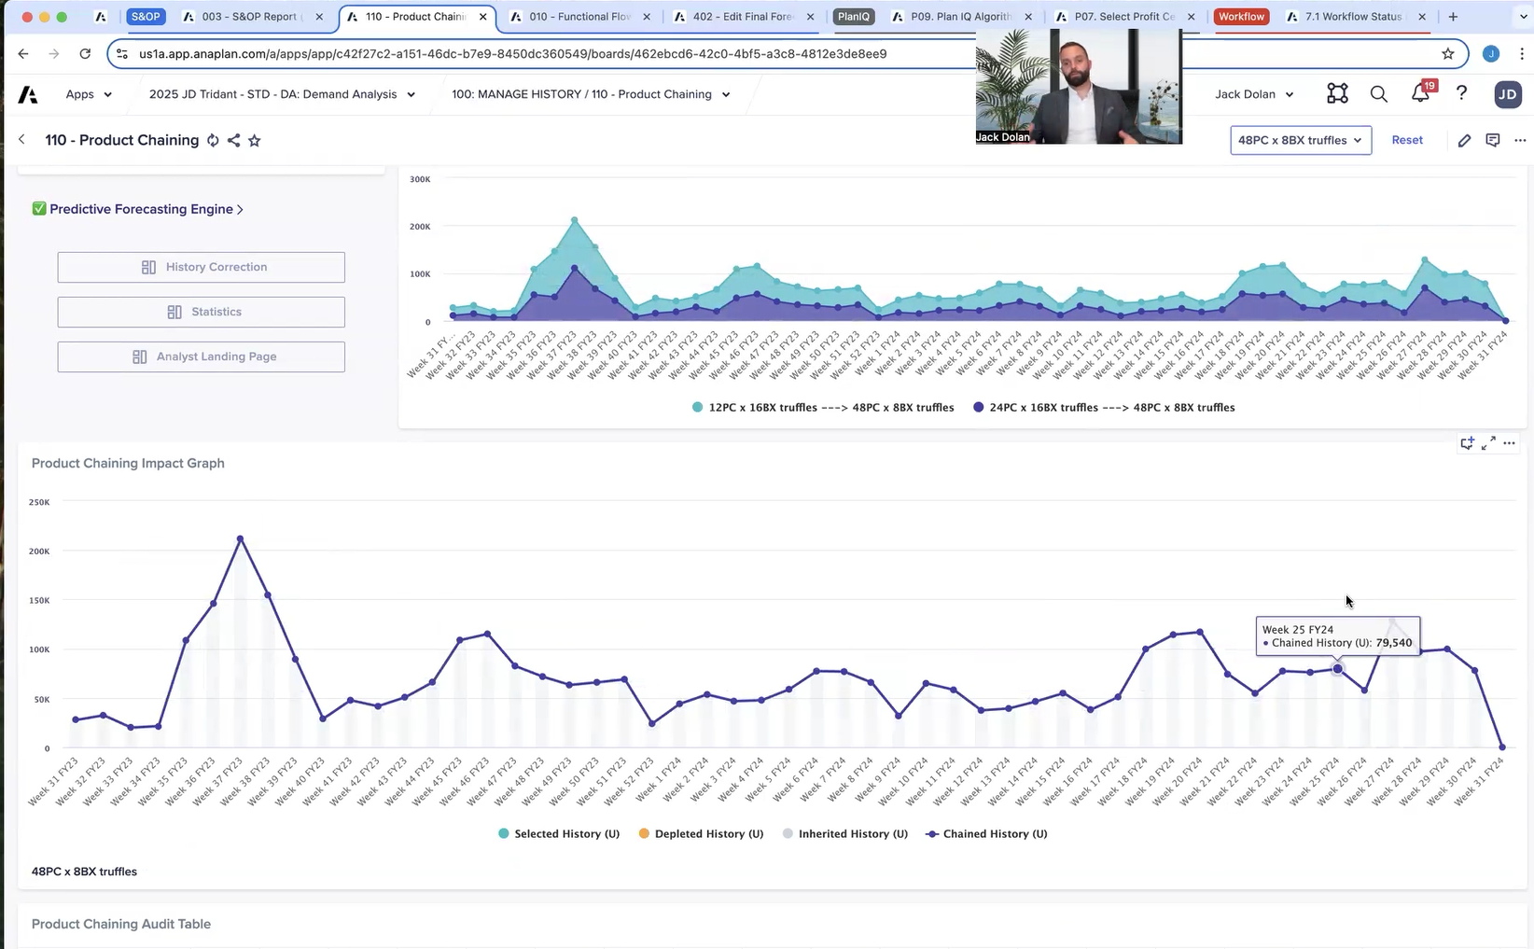Expand the Impact Graph to fullscreen

coord(1488,443)
